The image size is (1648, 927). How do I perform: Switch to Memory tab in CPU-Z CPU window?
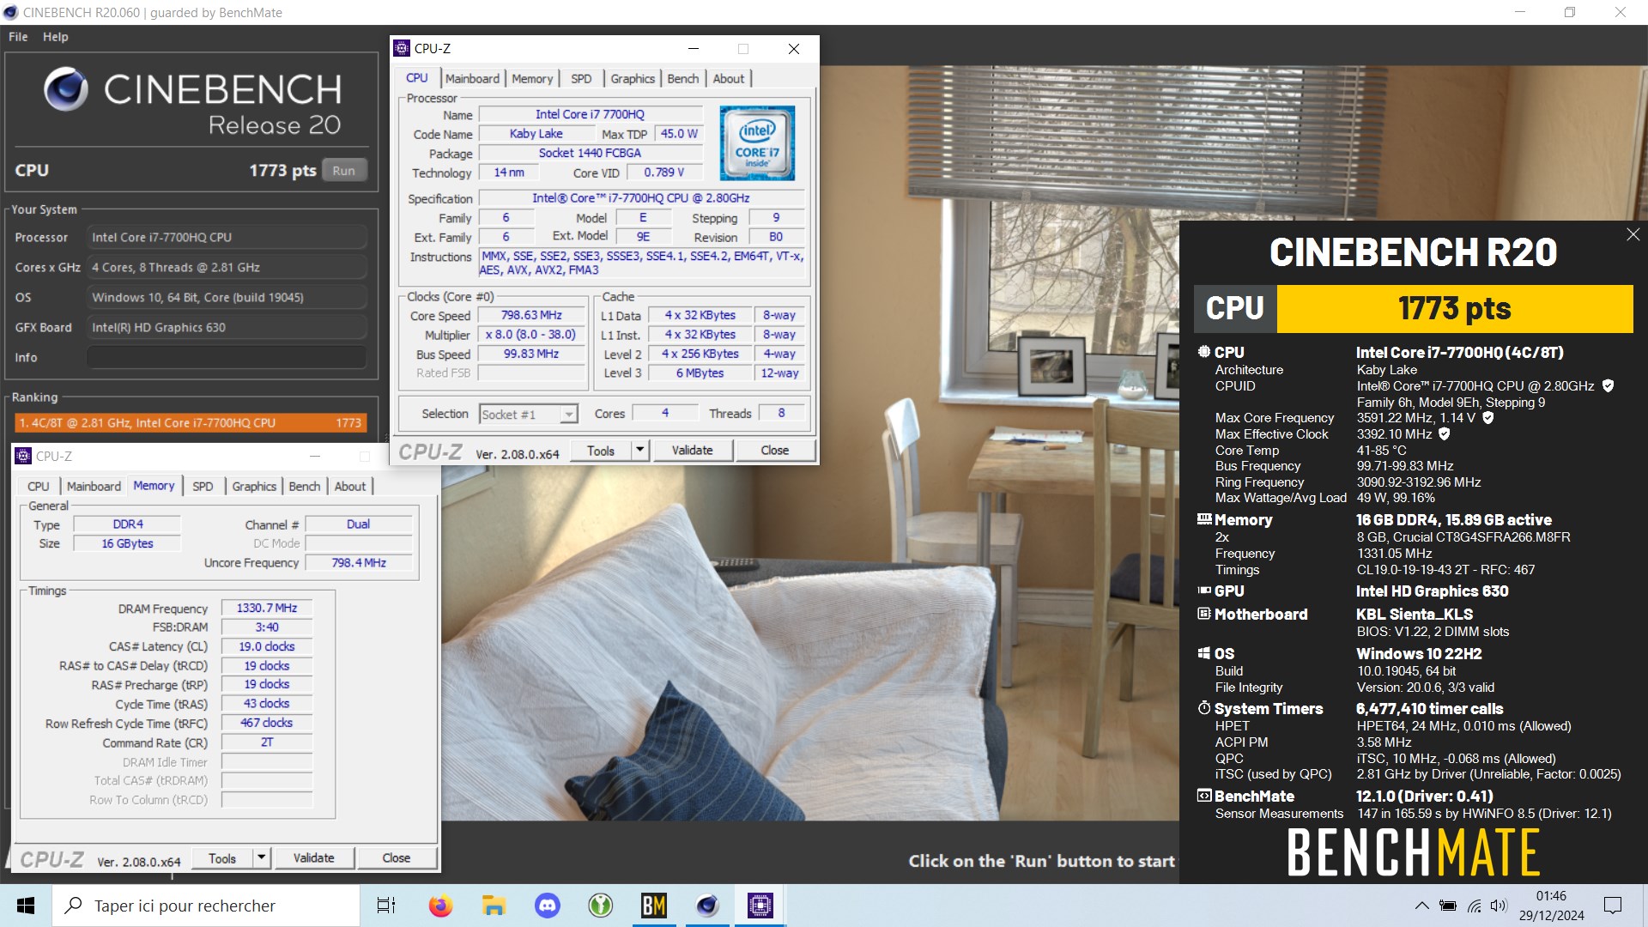point(532,78)
